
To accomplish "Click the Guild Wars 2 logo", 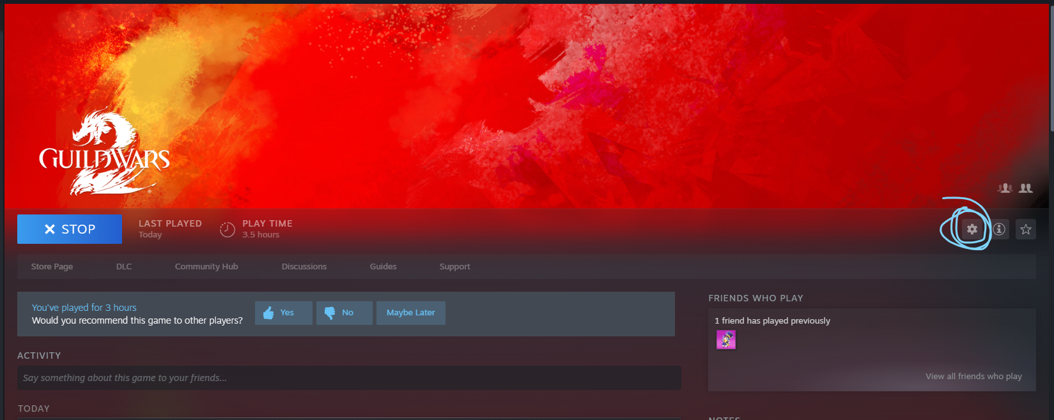I will pyautogui.click(x=104, y=152).
